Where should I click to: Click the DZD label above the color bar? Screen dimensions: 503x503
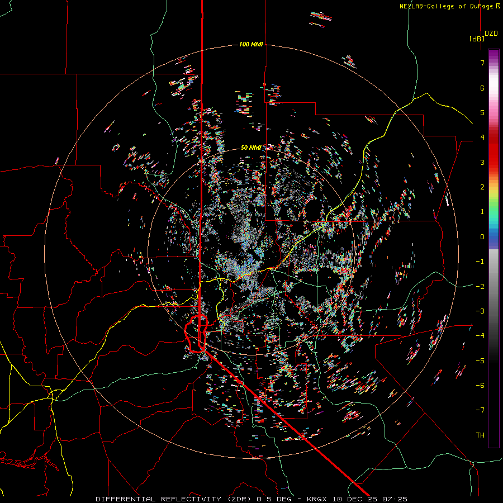pos(491,34)
